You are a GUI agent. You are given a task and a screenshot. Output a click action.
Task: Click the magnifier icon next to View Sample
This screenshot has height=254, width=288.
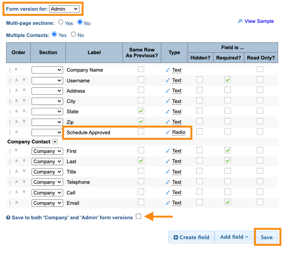240,21
